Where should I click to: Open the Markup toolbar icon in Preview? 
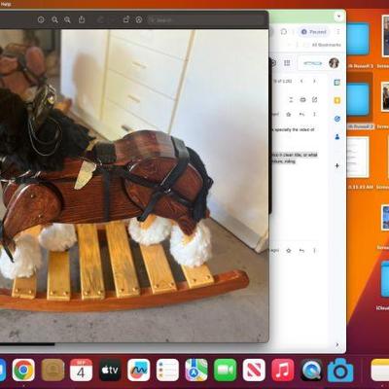tap(139, 19)
